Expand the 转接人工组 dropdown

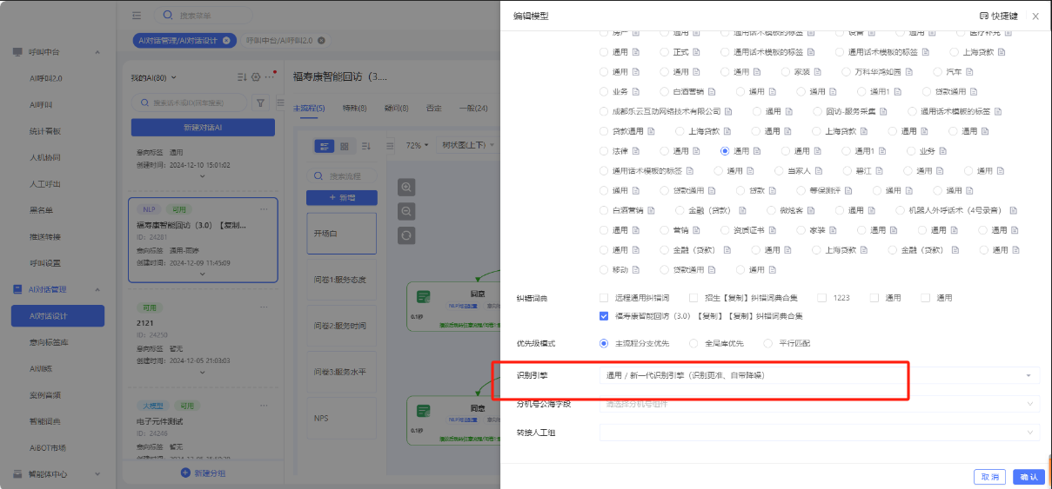point(818,433)
